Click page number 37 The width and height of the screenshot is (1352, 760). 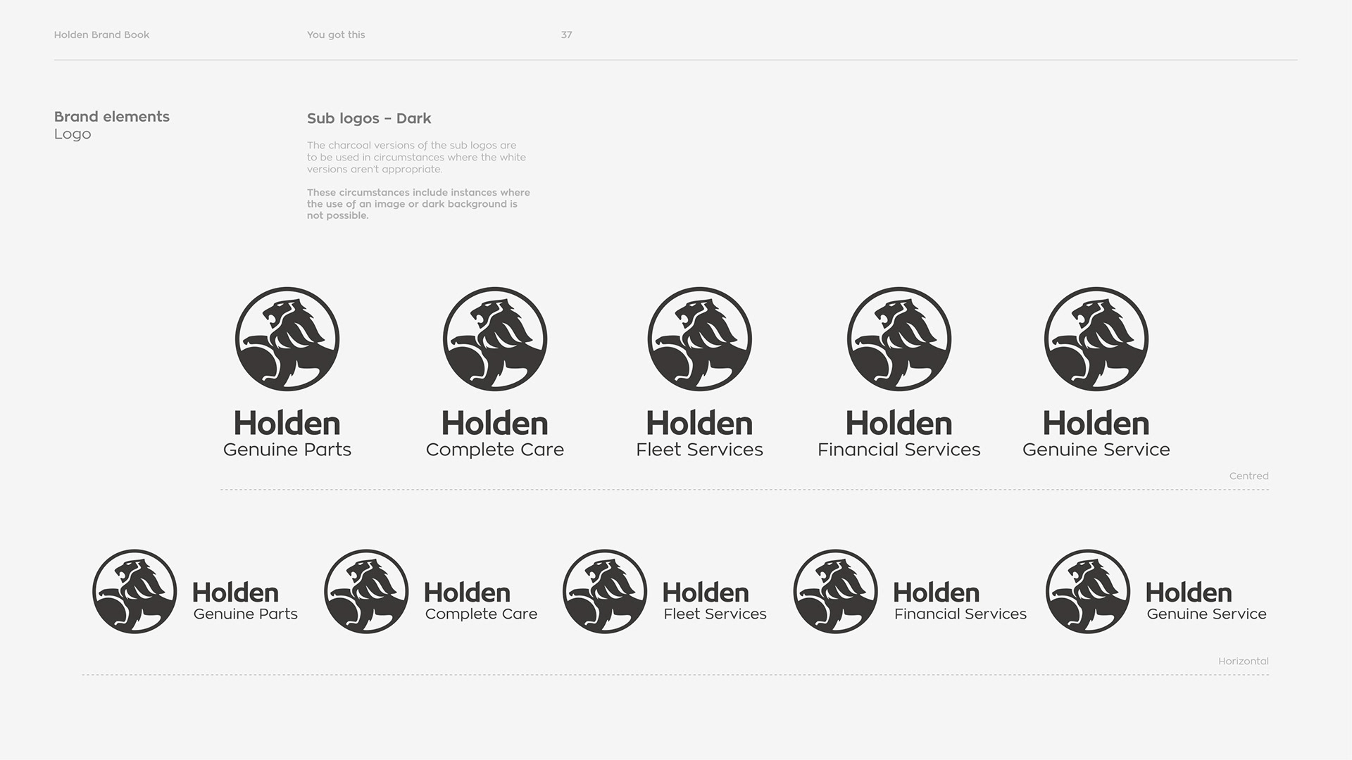pos(566,34)
